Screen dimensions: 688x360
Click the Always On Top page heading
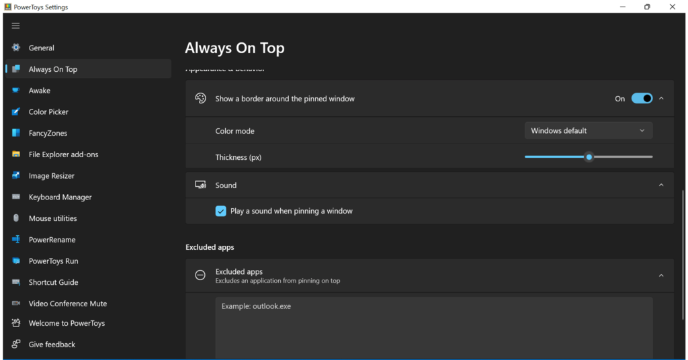pos(234,48)
